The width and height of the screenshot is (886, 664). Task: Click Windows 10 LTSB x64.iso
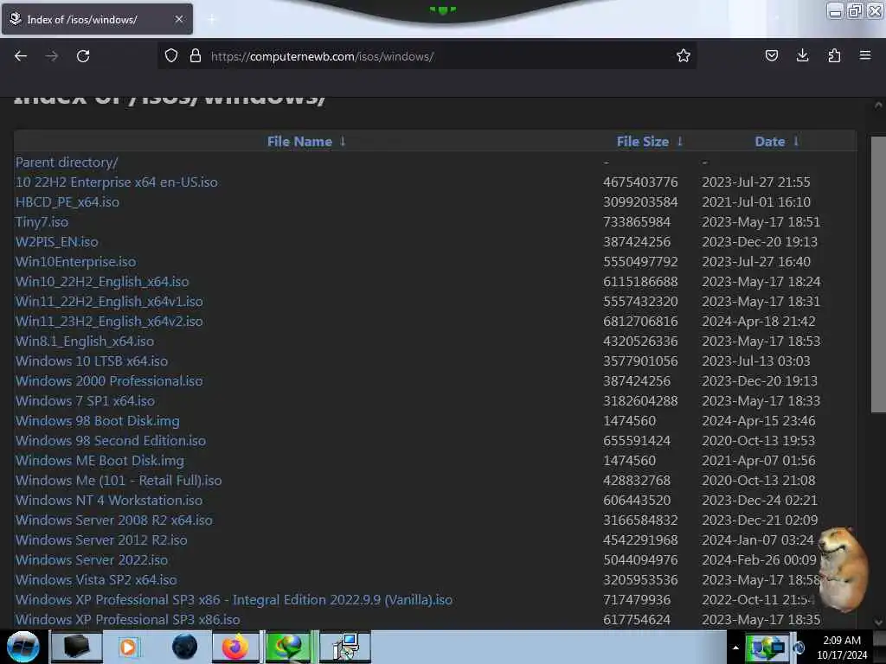pos(92,361)
